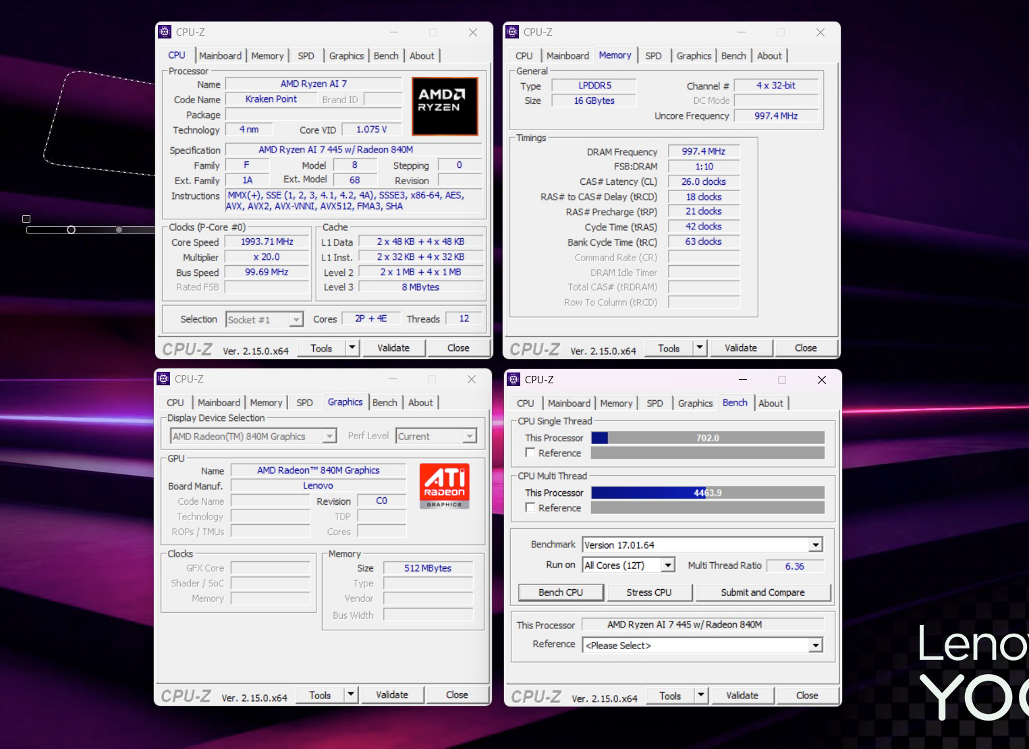Open the Perf Level Current dropdown
This screenshot has height=749, width=1029.
436,437
